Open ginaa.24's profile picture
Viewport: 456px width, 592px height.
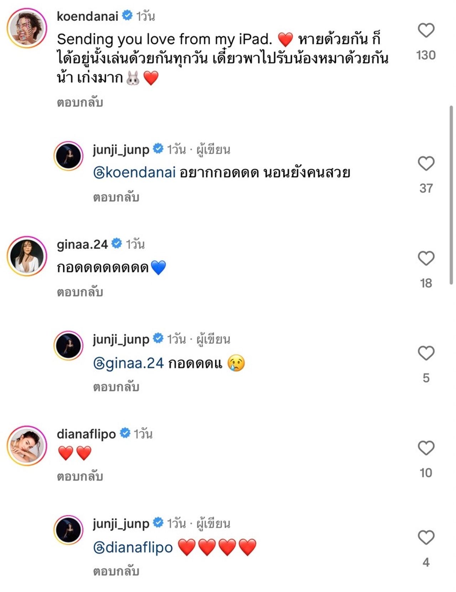[x=27, y=256]
